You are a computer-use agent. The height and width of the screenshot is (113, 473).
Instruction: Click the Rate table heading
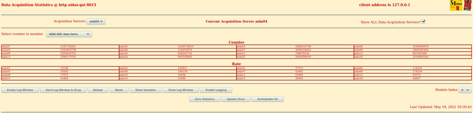236,64
